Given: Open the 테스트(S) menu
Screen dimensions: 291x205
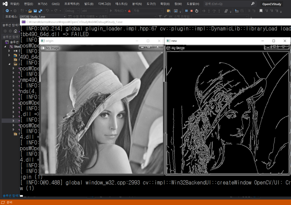Looking at the screenshot, I should coord(121,4).
